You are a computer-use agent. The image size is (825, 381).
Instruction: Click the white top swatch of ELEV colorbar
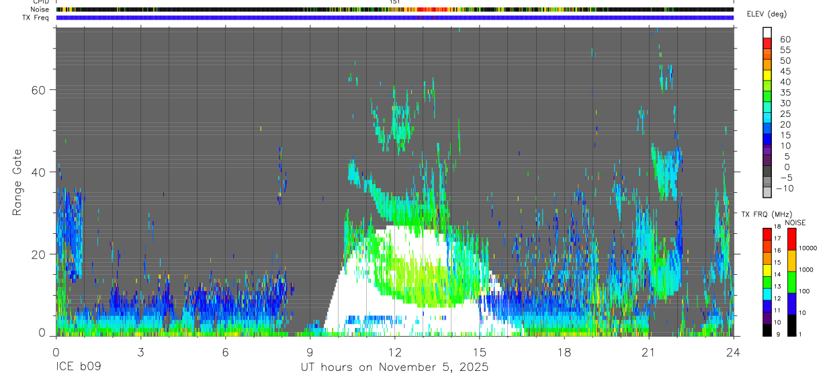[x=767, y=32]
